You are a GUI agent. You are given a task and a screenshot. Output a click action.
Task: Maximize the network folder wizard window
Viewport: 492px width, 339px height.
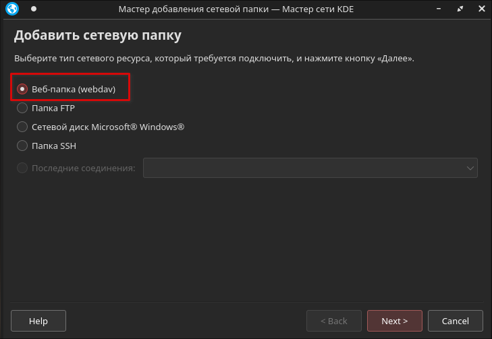[460, 9]
